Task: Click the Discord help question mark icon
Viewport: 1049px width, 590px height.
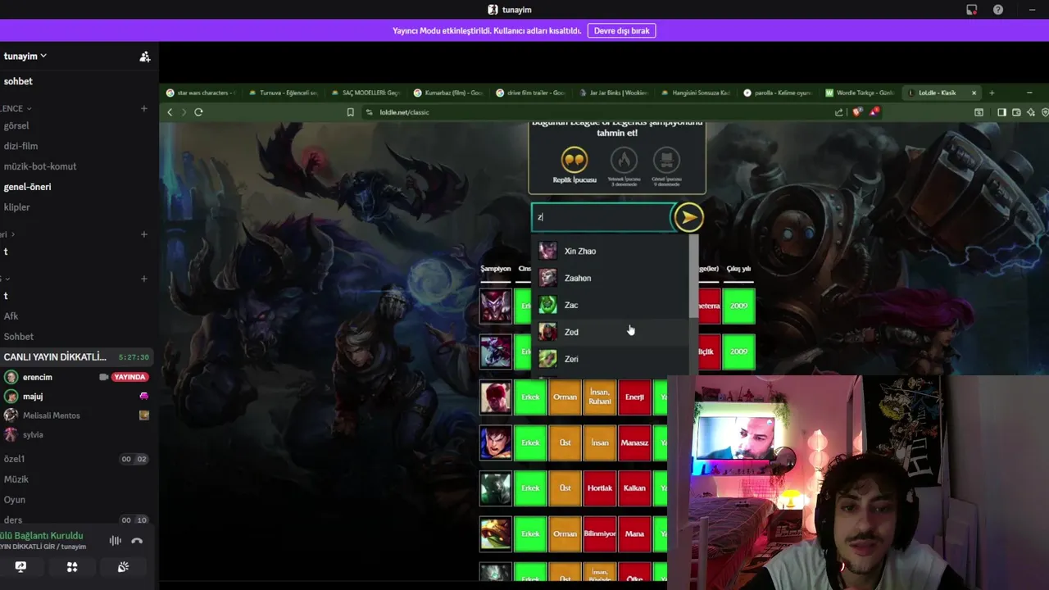Action: point(998,10)
